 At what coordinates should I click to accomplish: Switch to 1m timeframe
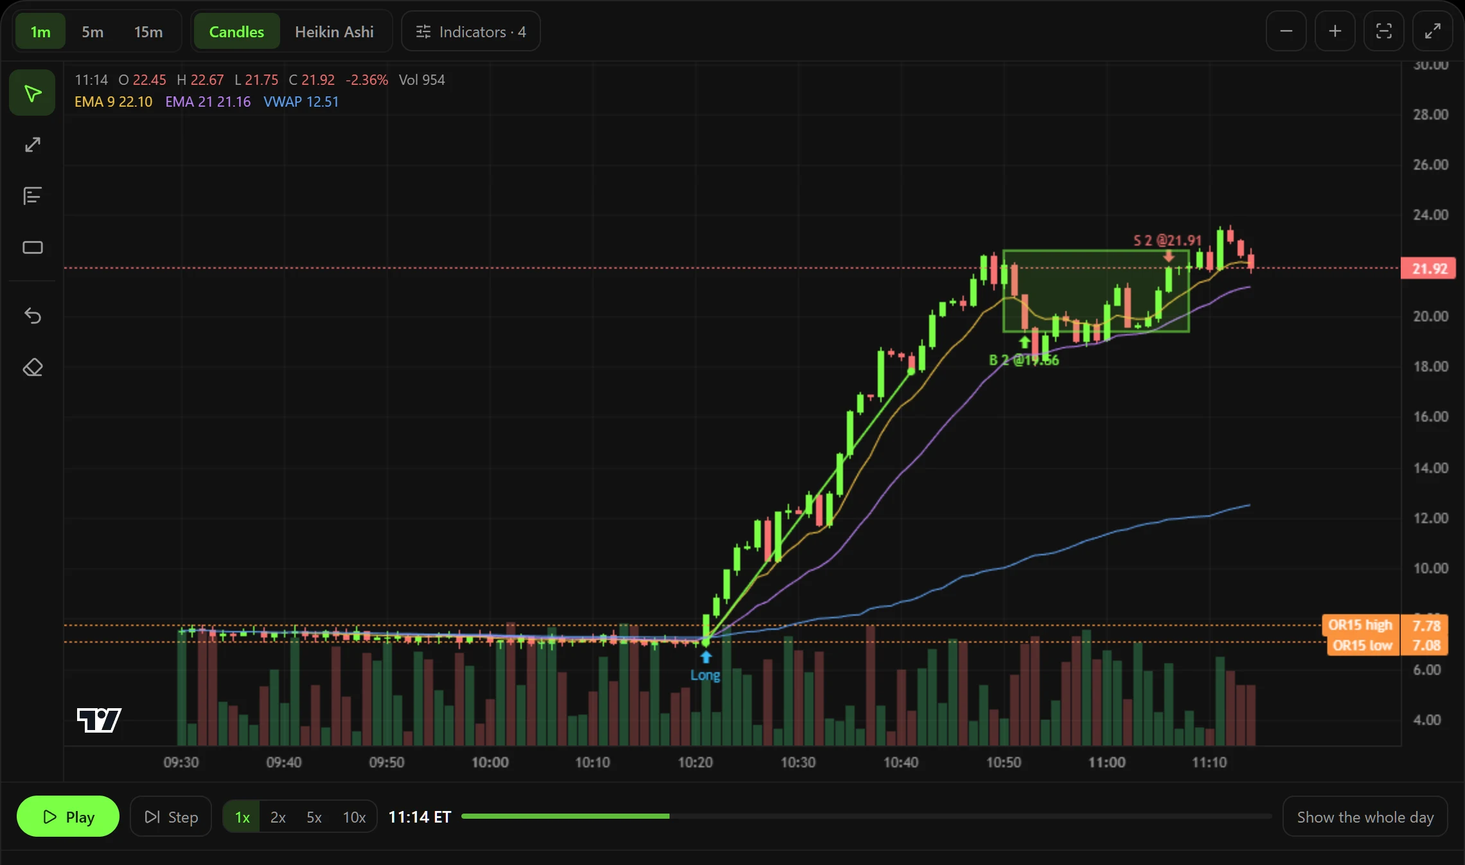pos(40,31)
